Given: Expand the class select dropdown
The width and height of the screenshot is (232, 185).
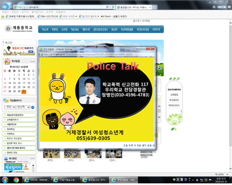Looking at the screenshot, I should click(x=23, y=107).
